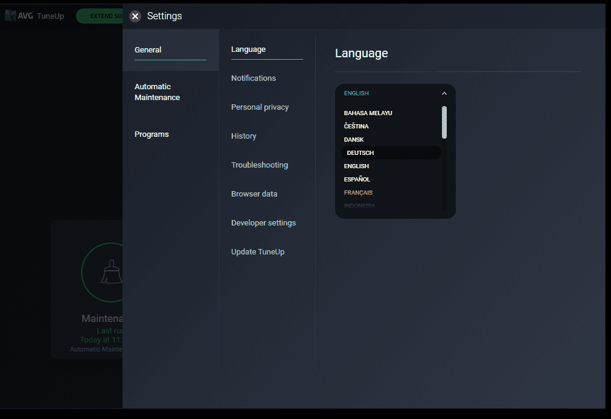This screenshot has width=611, height=419.
Task: Close the Settings panel with the X icon
Action: pyautogui.click(x=135, y=16)
